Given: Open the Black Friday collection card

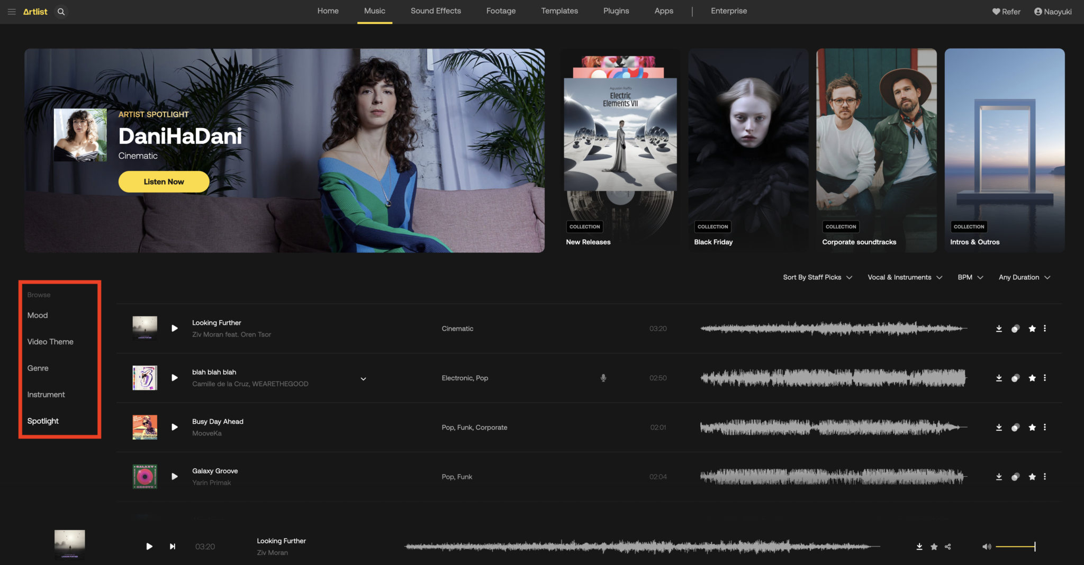Looking at the screenshot, I should [x=748, y=150].
